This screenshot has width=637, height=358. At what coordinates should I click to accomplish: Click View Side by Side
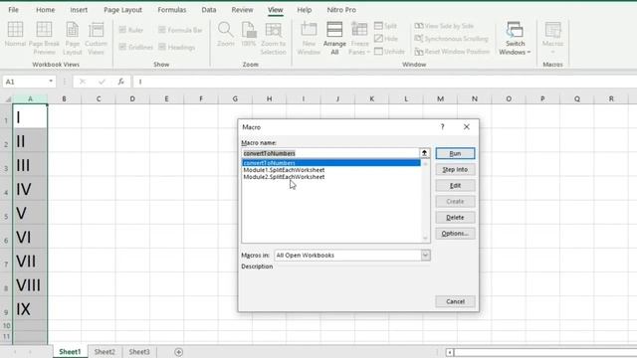[x=444, y=26]
